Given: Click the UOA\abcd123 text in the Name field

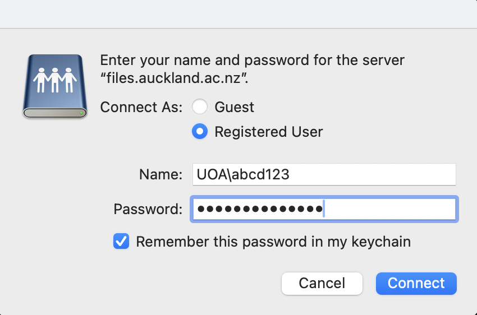Looking at the screenshot, I should [x=243, y=174].
